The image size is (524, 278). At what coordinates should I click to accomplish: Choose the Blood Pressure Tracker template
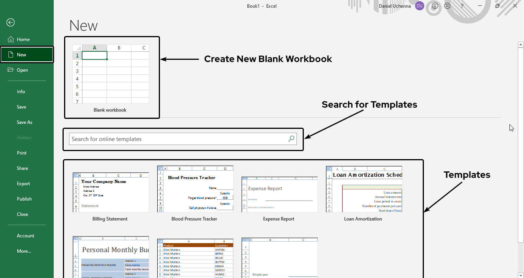click(195, 189)
